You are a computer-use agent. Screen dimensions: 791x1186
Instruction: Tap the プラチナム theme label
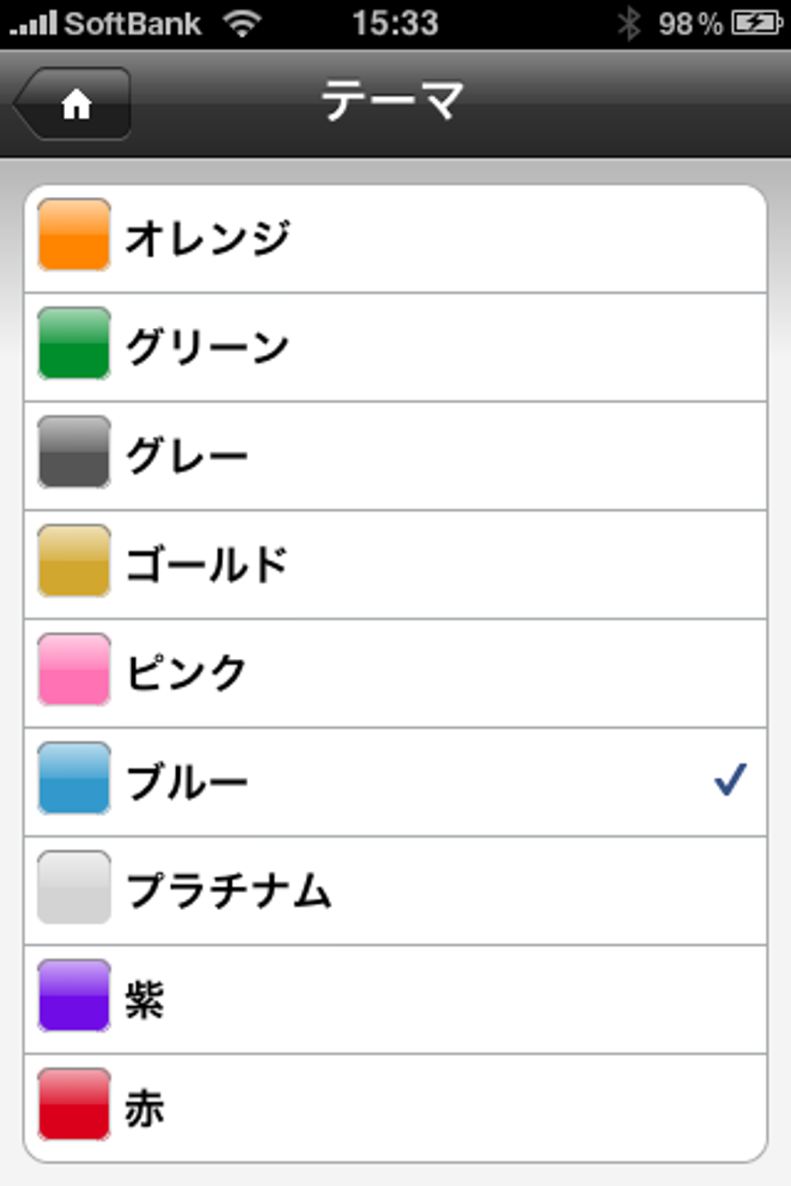click(229, 890)
